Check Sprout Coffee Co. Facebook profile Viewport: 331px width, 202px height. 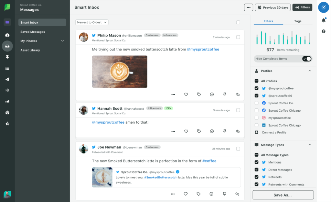point(256,103)
